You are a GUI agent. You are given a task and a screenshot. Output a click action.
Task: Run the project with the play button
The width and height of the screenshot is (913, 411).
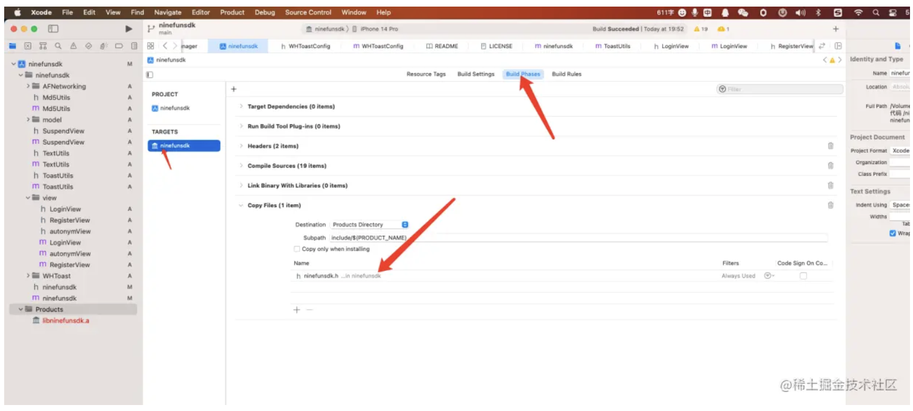(129, 29)
